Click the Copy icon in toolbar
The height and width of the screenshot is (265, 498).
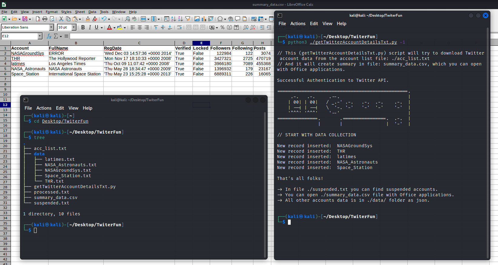(x=68, y=19)
